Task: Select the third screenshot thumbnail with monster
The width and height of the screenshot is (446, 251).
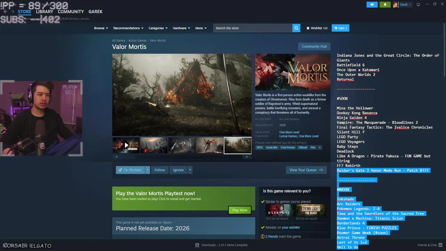Action: pyautogui.click(x=182, y=145)
